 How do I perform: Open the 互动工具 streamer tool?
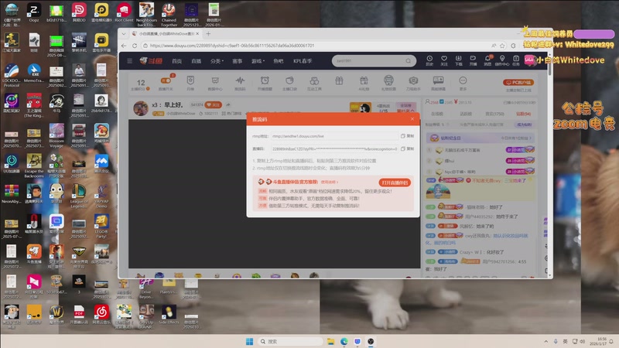click(314, 84)
